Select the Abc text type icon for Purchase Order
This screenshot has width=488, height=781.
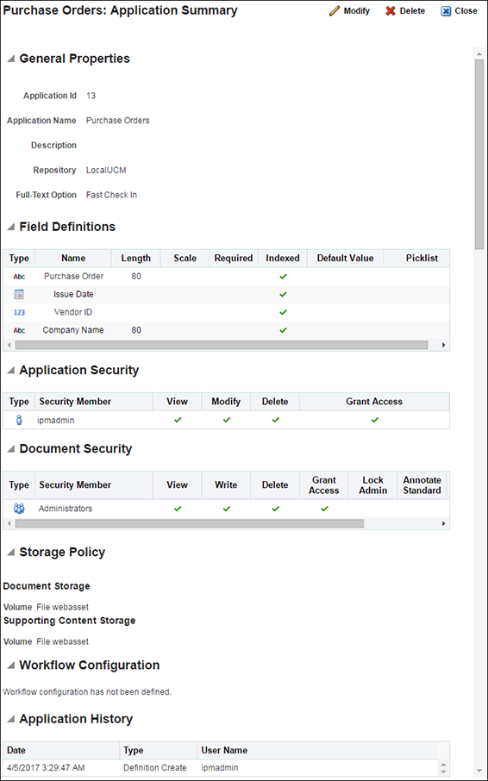[19, 277]
